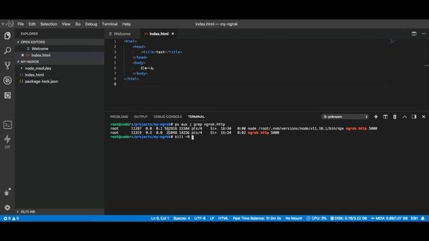Viewport: 429px width, 241px height.
Task: Open the Explorer view in activity bar
Action: [x=7, y=35]
